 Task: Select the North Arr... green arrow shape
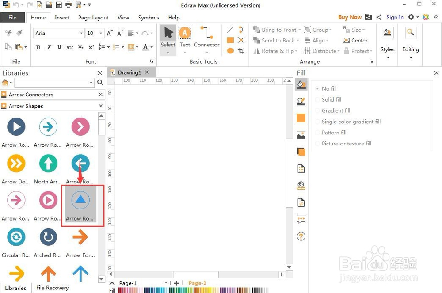(x=48, y=169)
